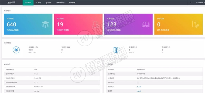205x93 pixels.
Task: Click the pink 用户总量 19 card
Action: pyautogui.click(x=78, y=24)
